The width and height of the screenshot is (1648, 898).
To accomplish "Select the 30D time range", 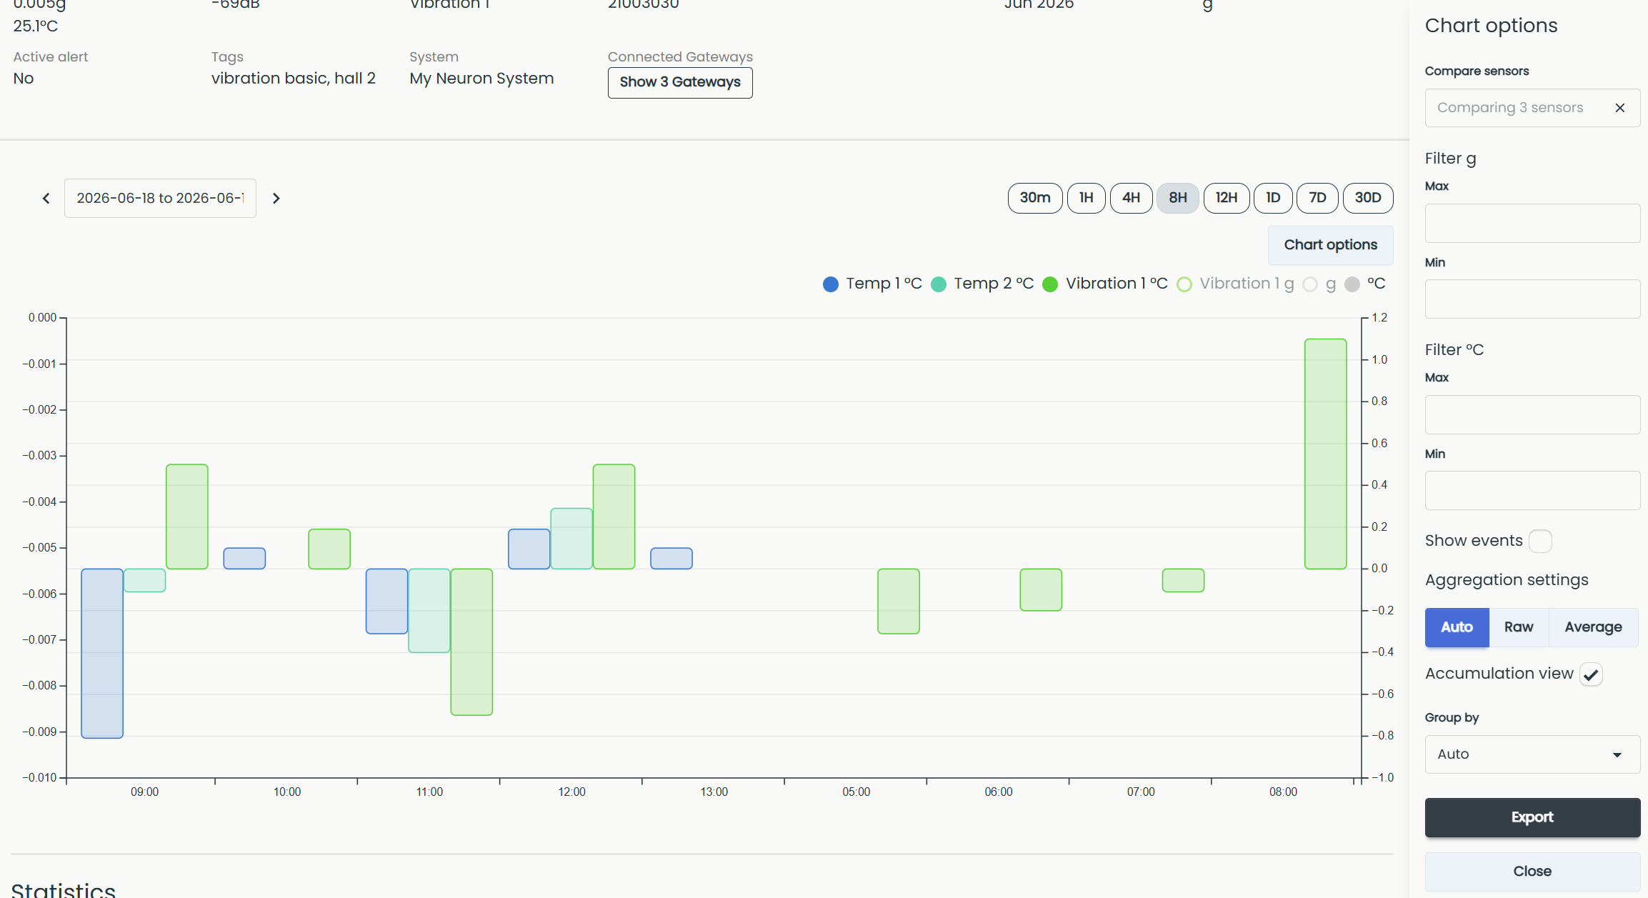I will (1368, 198).
